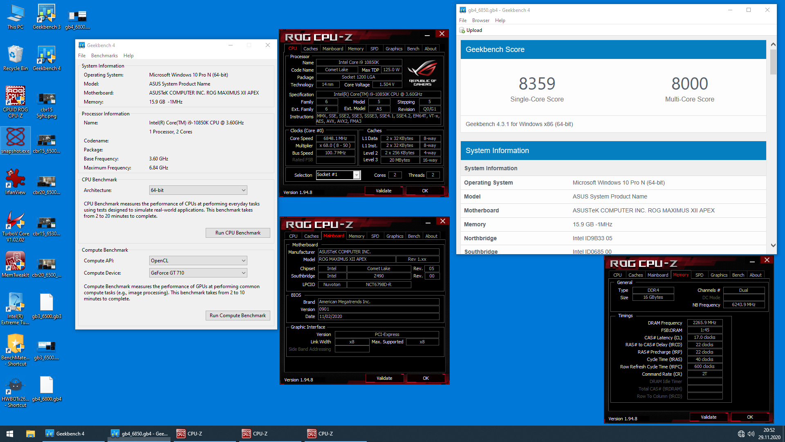Open Benchmarks menu in Geekbench 4

pos(104,56)
